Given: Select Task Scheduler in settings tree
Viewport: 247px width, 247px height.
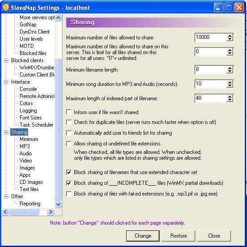Looking at the screenshot, I should (x=37, y=125).
